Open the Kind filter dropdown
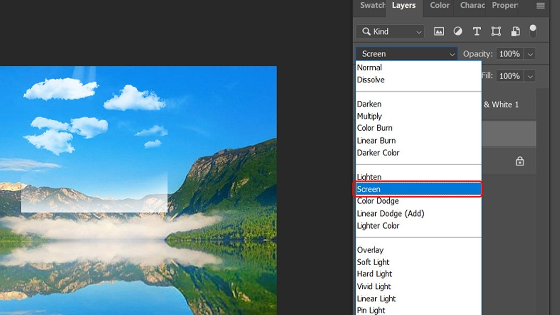This screenshot has height=315, width=560. point(390,32)
